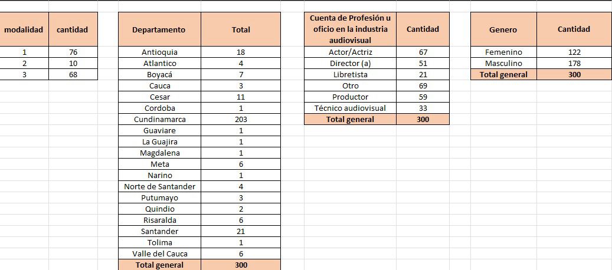Viewport: 612px width, 270px height.
Task: Select the cell with value 76
Action: pyautogui.click(x=73, y=52)
